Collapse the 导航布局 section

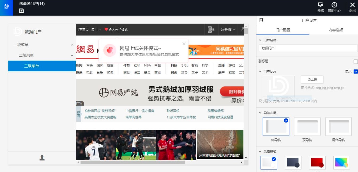point(260,113)
